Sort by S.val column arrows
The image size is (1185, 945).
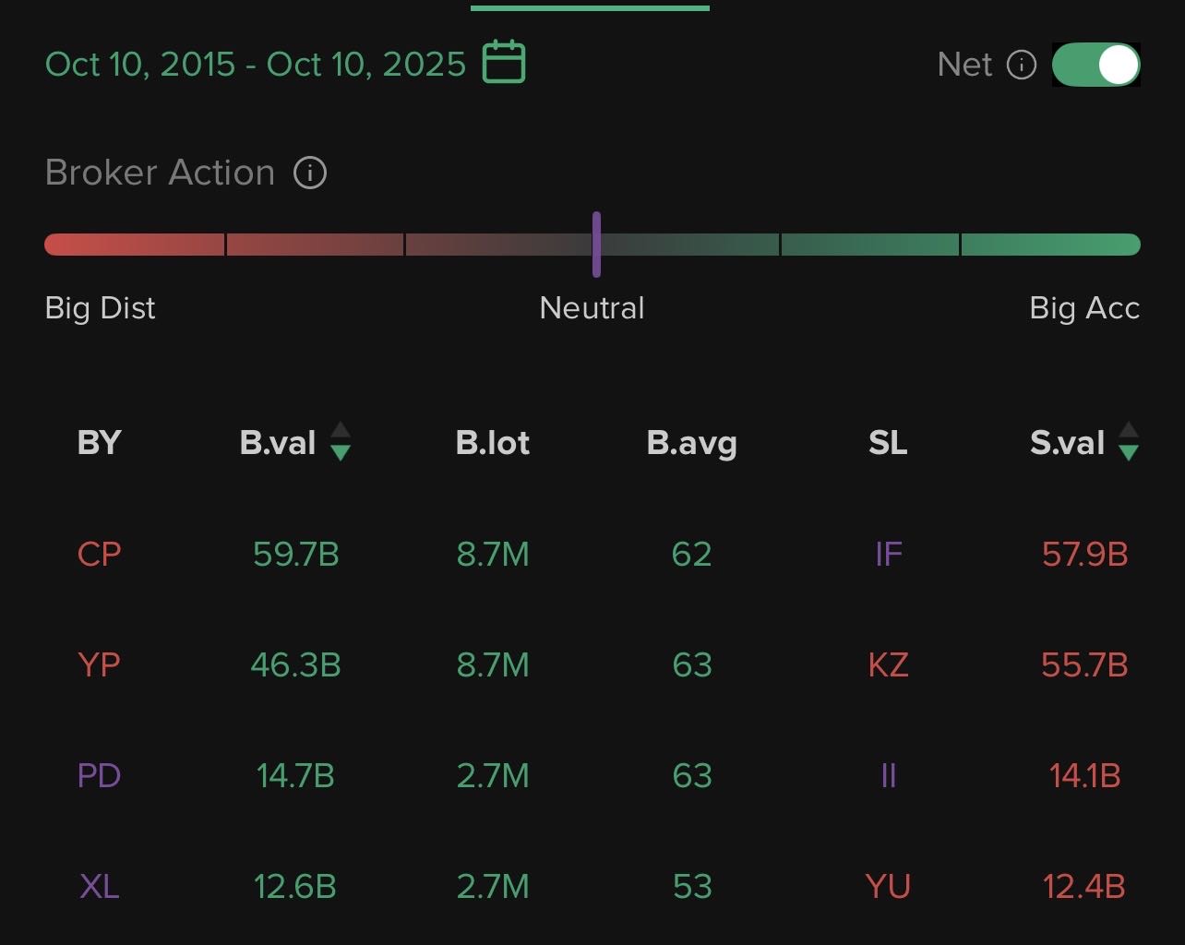coord(1128,441)
